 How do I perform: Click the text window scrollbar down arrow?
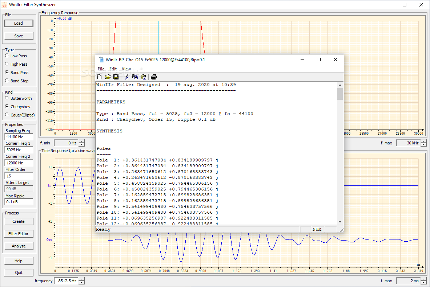point(340,222)
